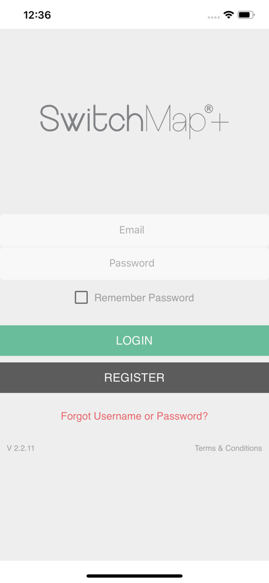Viewport: 269px width, 583px height.
Task: Tap the plus sign in SwitchMap logo
Action: pos(220,122)
